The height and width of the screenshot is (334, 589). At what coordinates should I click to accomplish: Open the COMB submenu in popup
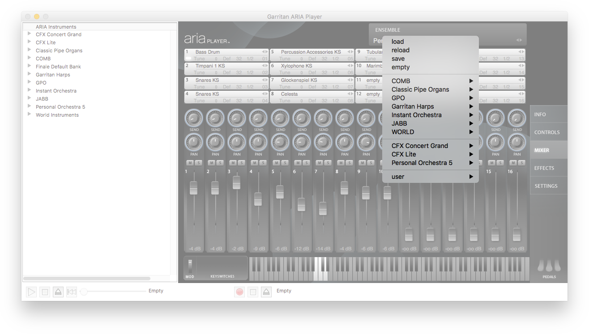[431, 81]
